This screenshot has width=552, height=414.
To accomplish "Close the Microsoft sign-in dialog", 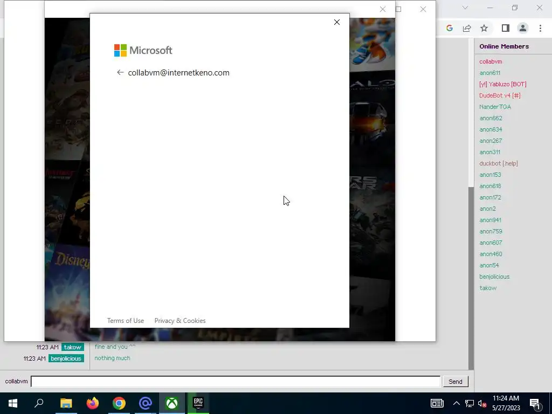I will coord(336,22).
